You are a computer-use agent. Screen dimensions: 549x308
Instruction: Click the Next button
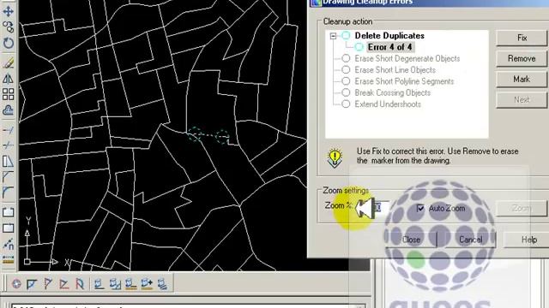(522, 100)
